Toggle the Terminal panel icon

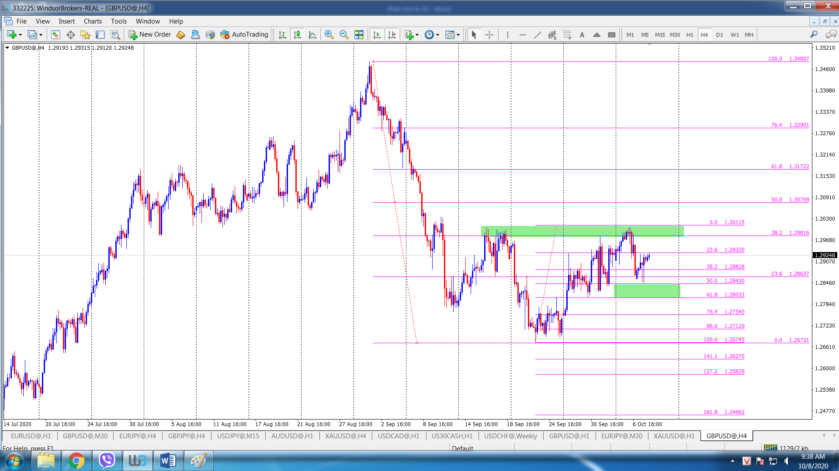coord(100,34)
